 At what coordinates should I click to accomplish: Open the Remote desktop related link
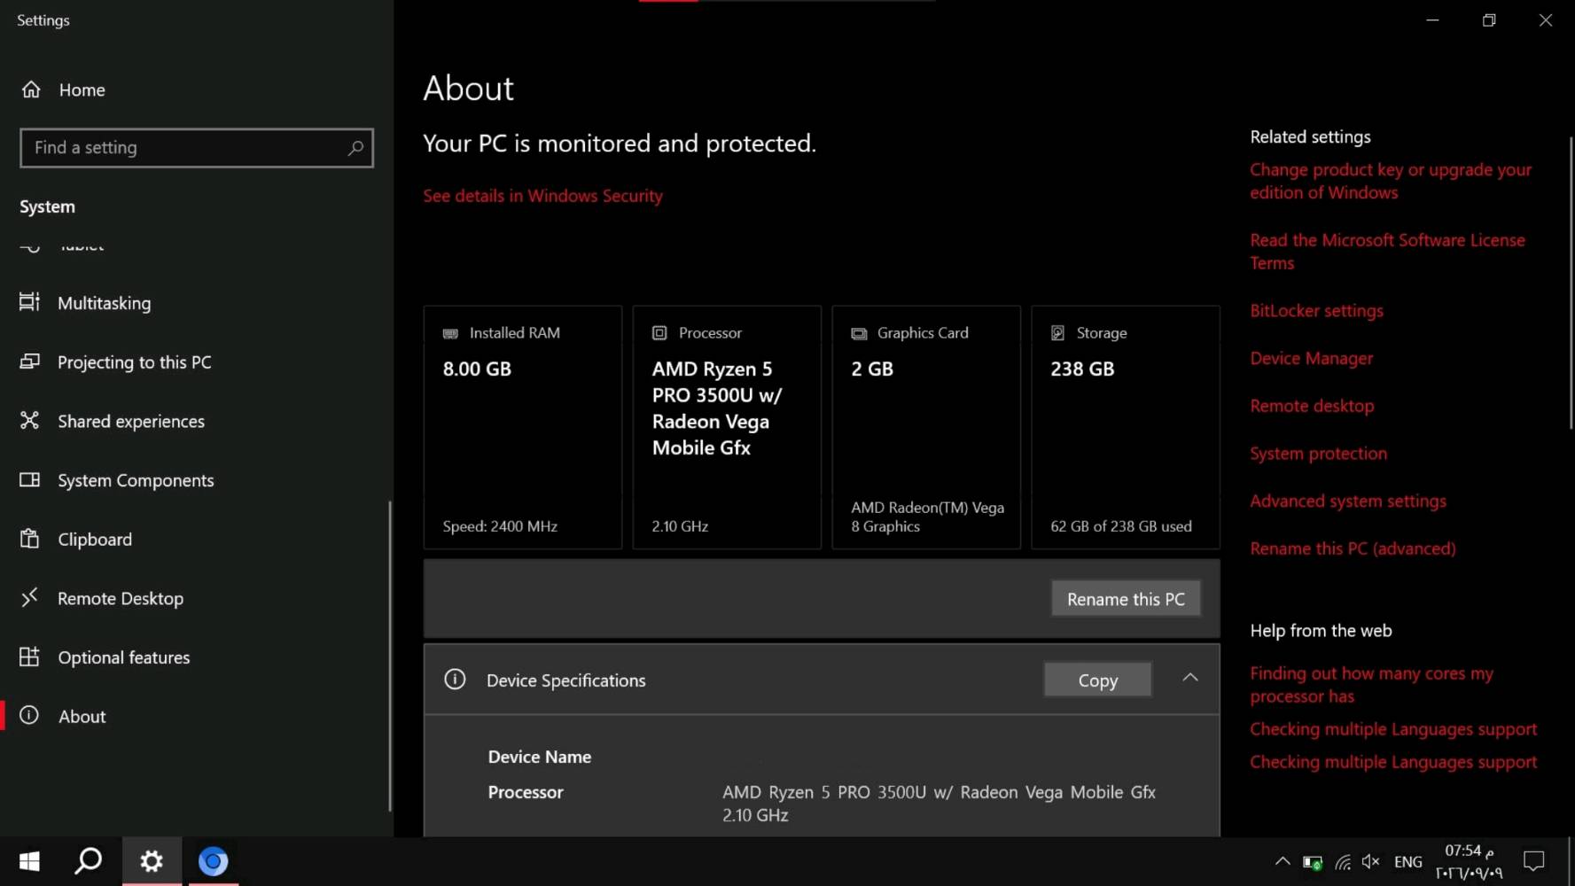pyautogui.click(x=1312, y=406)
